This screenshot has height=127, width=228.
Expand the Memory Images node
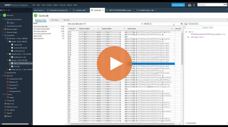(x=3, y=29)
